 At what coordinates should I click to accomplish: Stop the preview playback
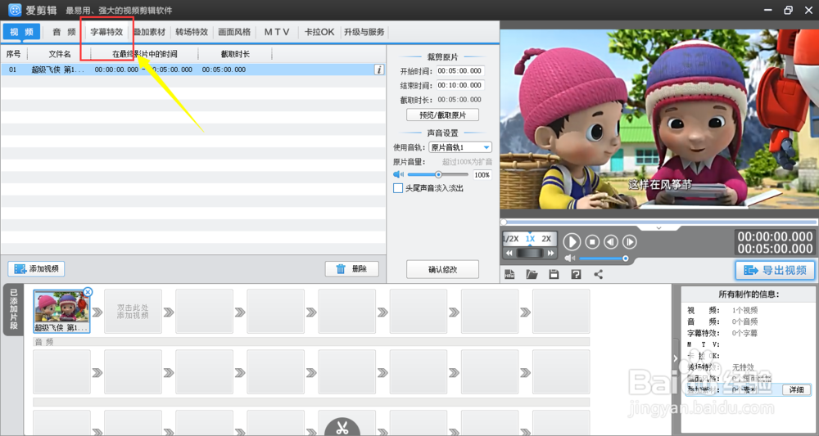click(x=592, y=241)
